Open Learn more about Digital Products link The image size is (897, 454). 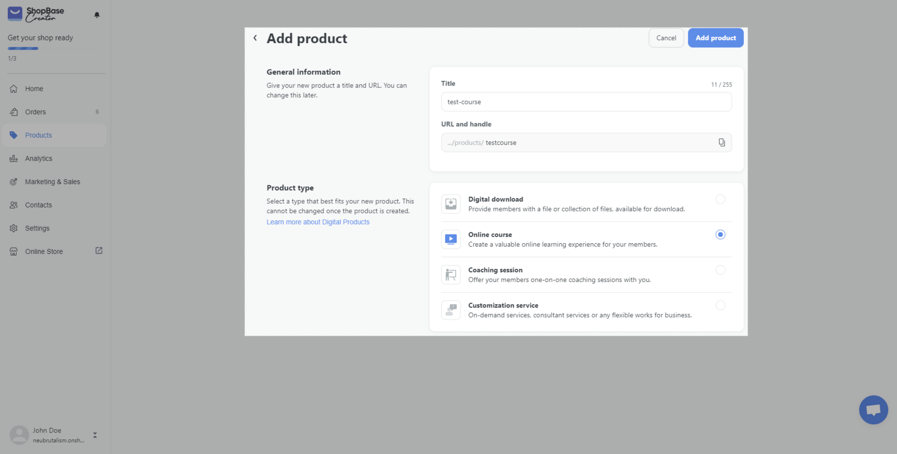tap(318, 222)
